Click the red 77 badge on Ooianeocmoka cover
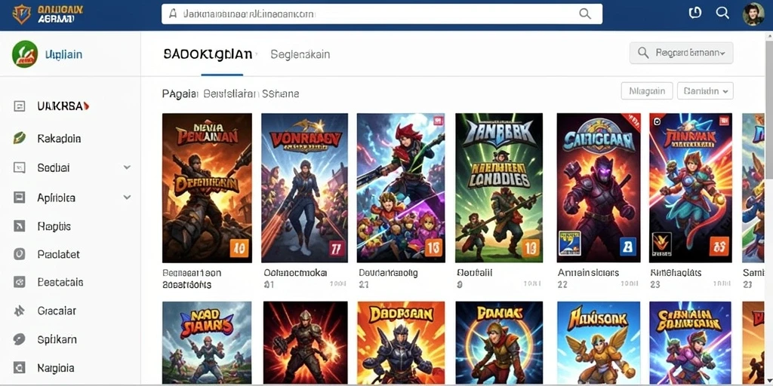This screenshot has width=773, height=386. [x=336, y=249]
